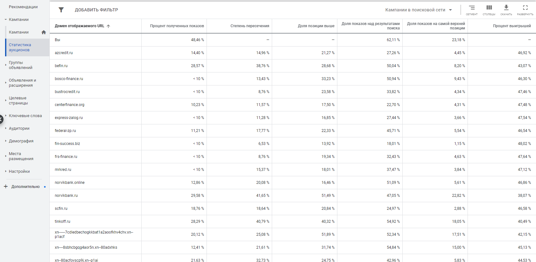Viewport: 536px width, 262px height.
Task: Click the funnel filter icon
Action: click(x=61, y=10)
